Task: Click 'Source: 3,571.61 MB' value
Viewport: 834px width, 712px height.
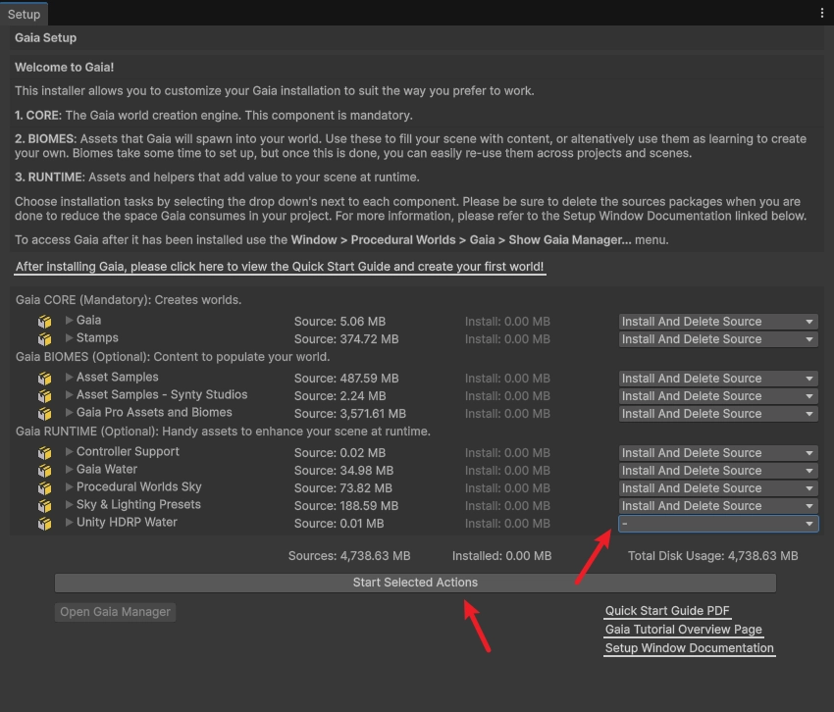Action: (x=350, y=413)
